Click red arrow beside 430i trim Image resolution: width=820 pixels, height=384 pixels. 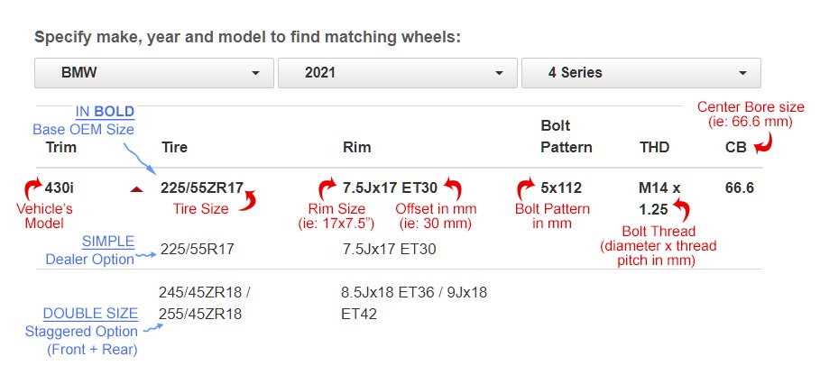pos(32,188)
